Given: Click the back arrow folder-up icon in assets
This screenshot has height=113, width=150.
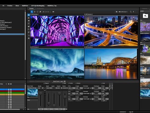Looking at the screenshot, I should (x=145, y=16).
